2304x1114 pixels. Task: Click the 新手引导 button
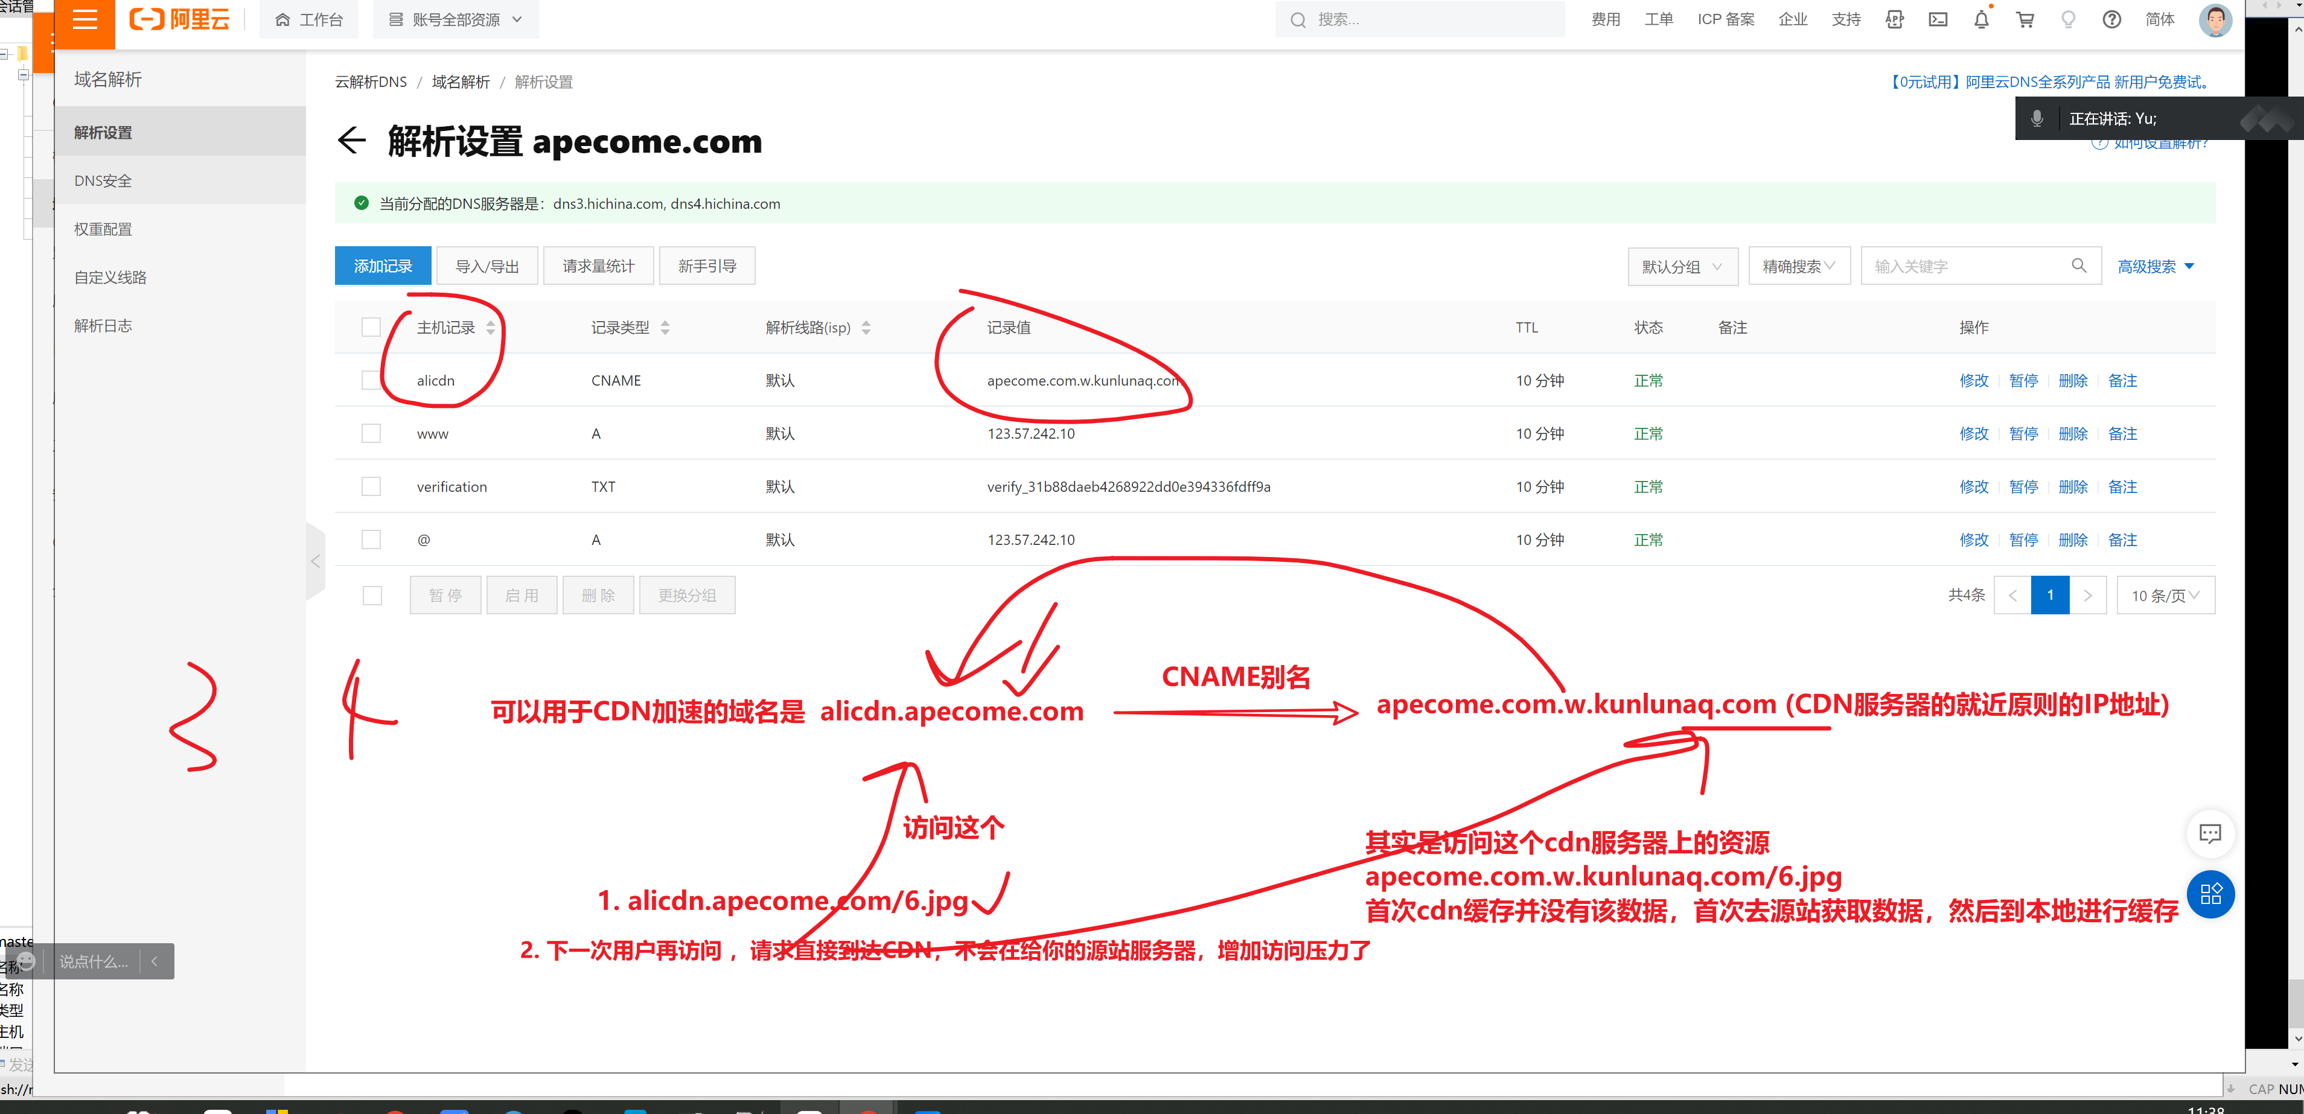[707, 266]
